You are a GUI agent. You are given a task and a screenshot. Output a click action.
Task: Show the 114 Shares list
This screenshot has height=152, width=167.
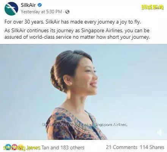[152, 147]
